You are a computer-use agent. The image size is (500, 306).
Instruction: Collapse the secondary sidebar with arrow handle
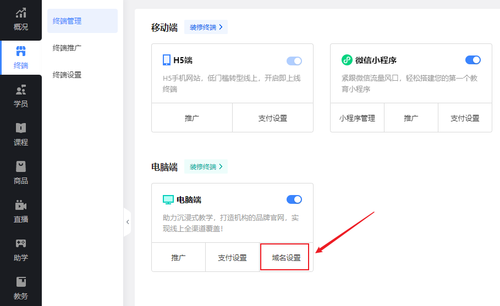click(x=128, y=222)
